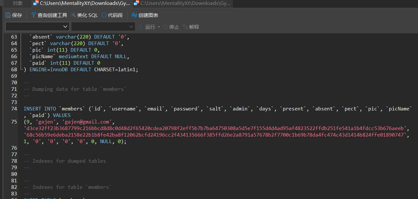Click line number 68 in the gutter
Image resolution: width=418 pixels, height=199 pixels.
(14, 70)
